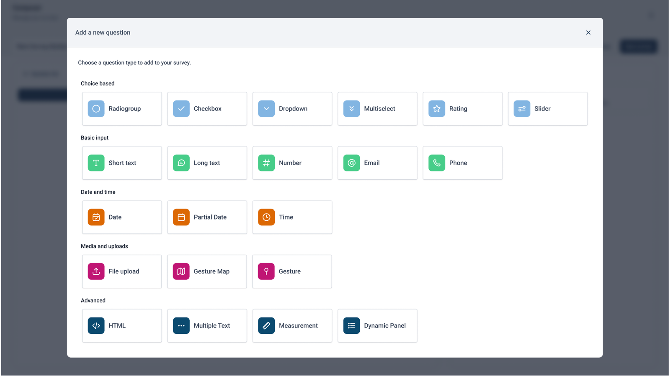The width and height of the screenshot is (670, 377).
Task: Select the Long text speech-bubble icon
Action: pyautogui.click(x=181, y=163)
